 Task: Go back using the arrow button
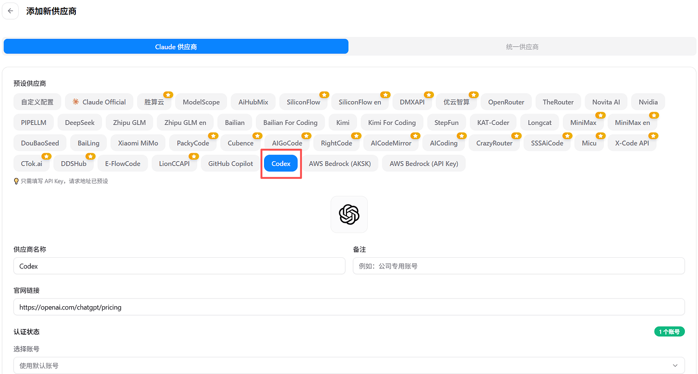coord(10,11)
